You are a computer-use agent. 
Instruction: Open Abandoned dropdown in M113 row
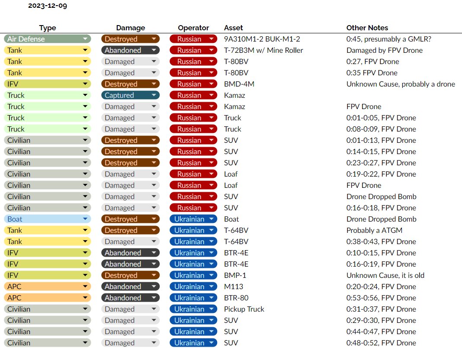click(x=130, y=287)
